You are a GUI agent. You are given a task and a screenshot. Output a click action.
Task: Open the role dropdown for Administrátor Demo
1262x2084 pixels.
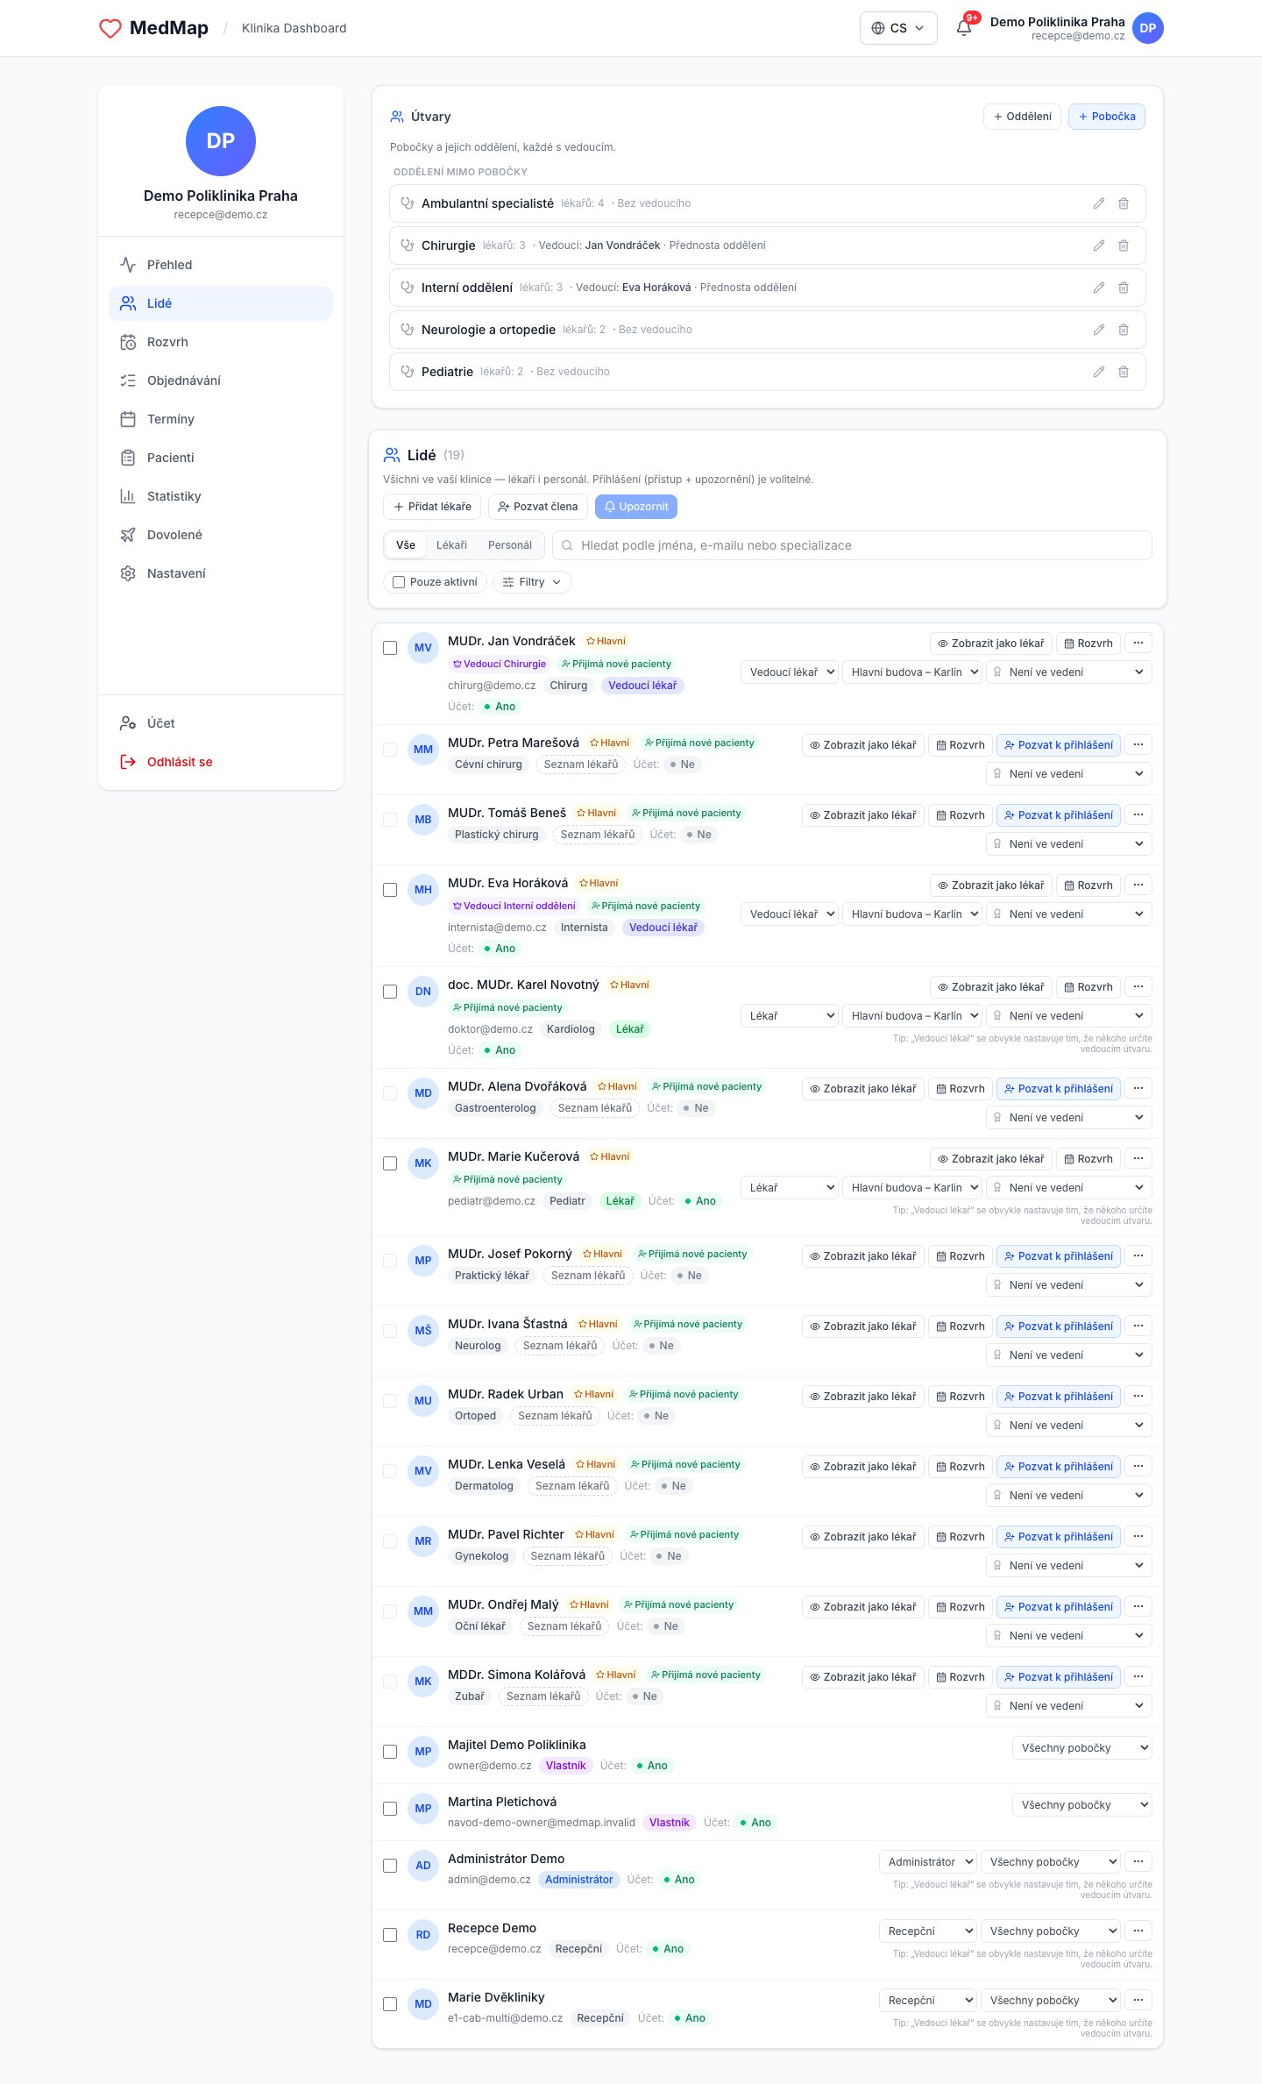point(927,1861)
